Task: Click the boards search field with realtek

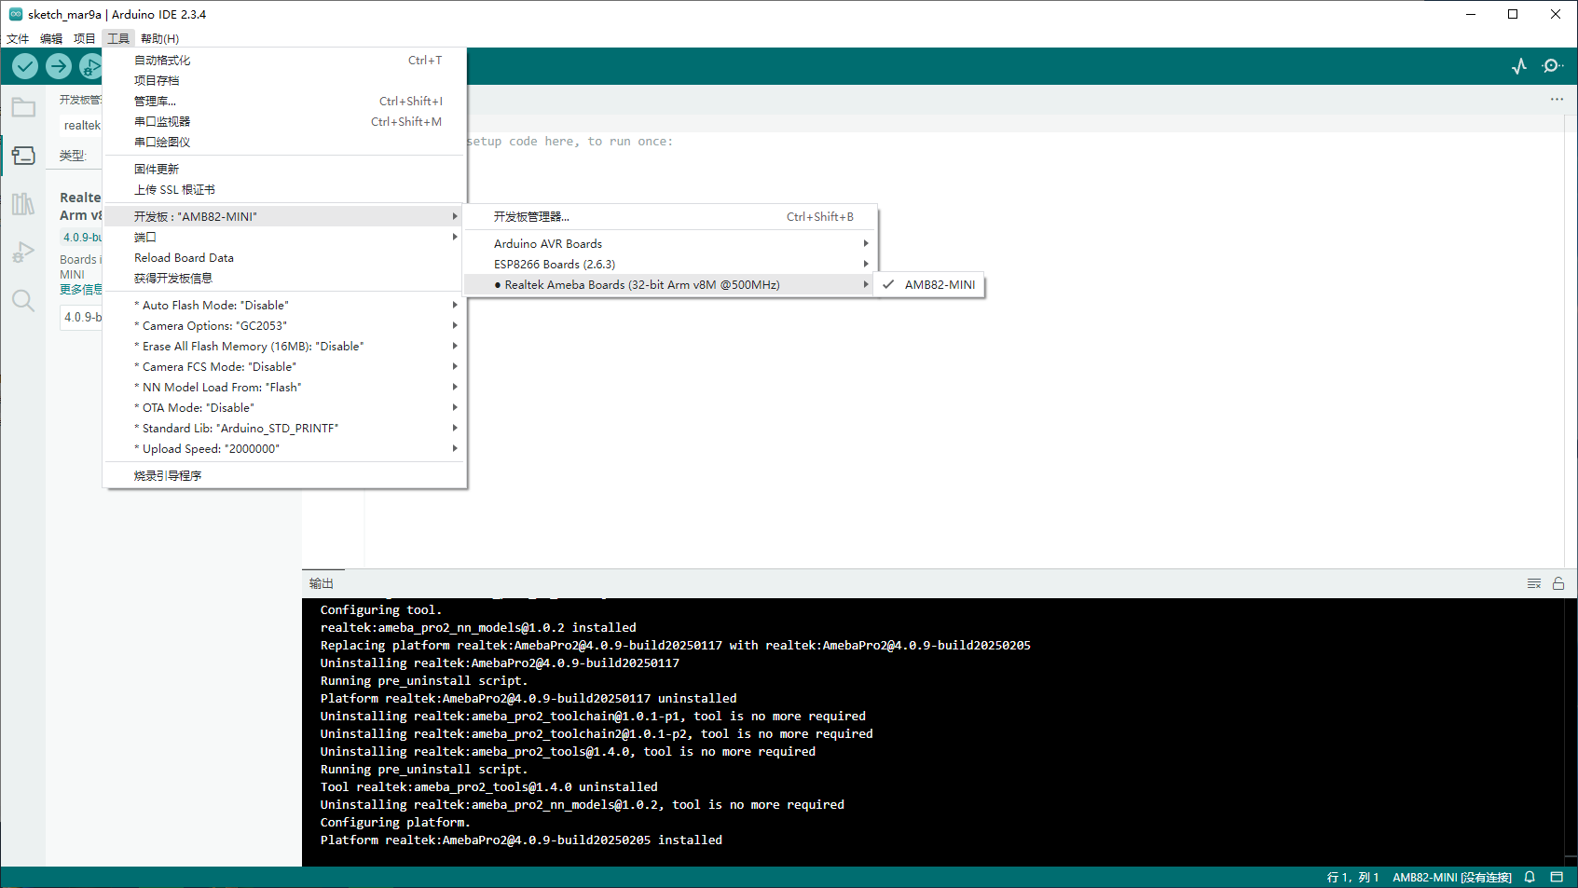Action: [81, 126]
